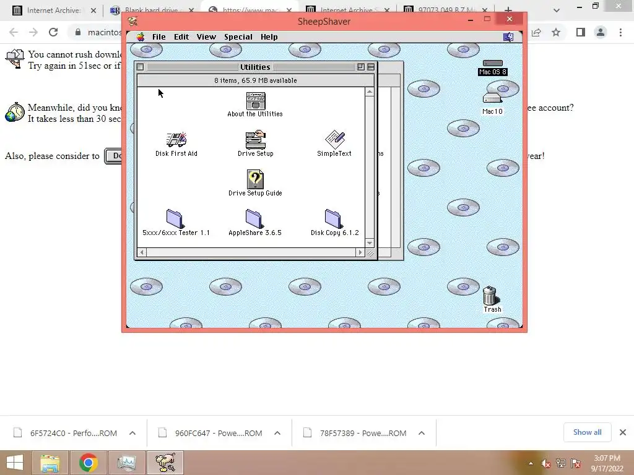Close the Chrome downloads bar
This screenshot has width=634, height=475.
[623, 432]
